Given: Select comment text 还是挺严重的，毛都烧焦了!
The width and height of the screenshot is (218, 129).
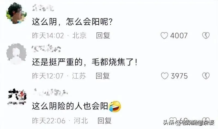Looking at the screenshot, I should [84, 62].
